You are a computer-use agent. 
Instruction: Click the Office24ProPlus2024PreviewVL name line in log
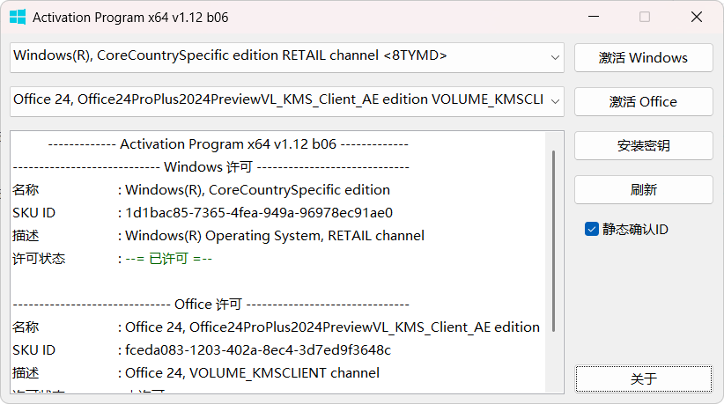click(x=332, y=327)
